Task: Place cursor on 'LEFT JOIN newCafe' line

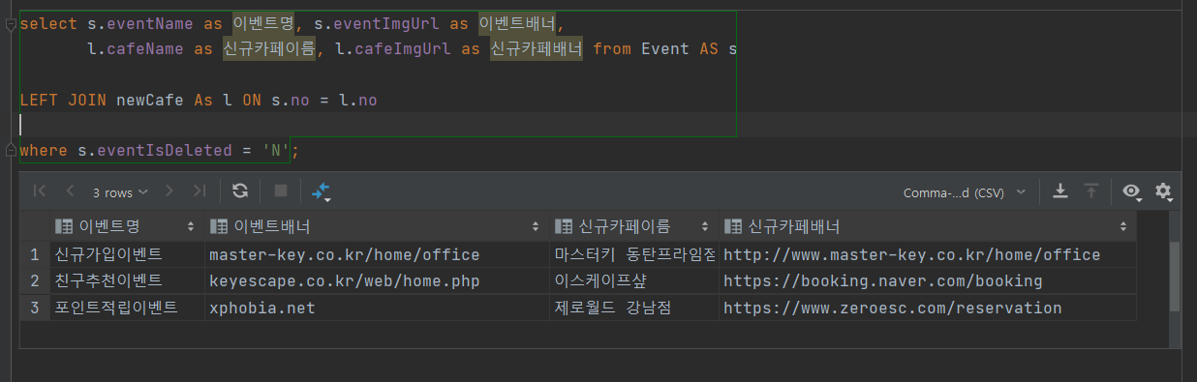Action: coord(199,100)
